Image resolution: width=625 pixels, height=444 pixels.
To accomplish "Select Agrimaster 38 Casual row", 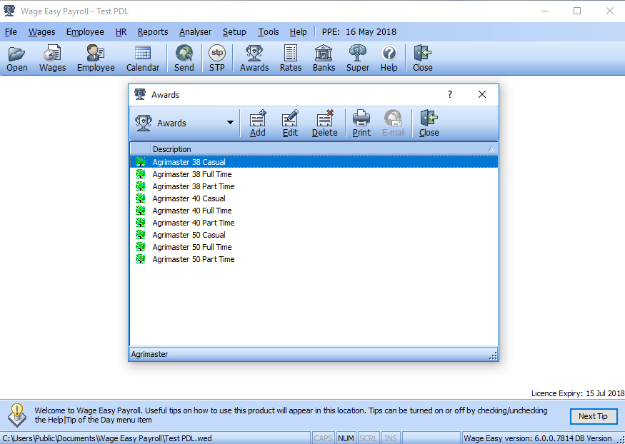I will [x=314, y=162].
